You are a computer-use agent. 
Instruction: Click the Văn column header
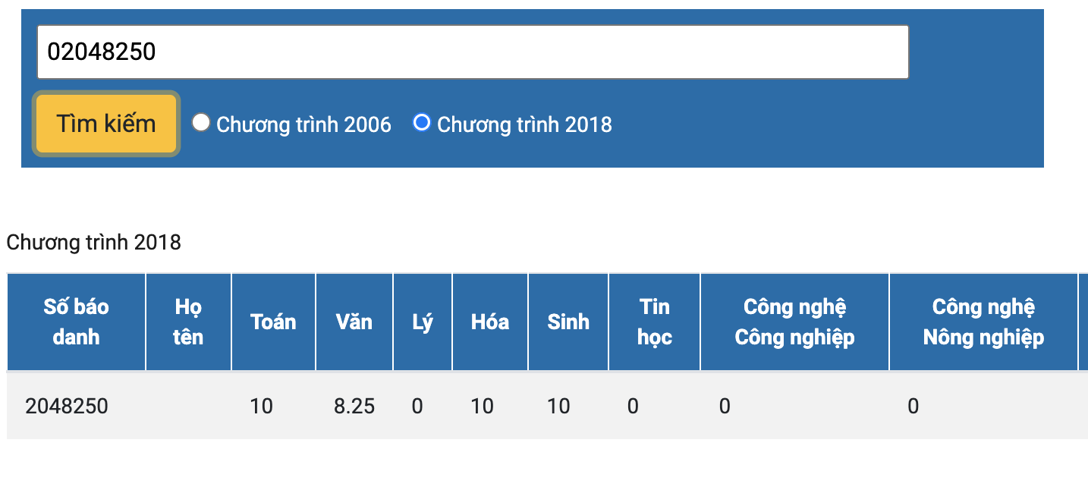pyautogui.click(x=354, y=322)
